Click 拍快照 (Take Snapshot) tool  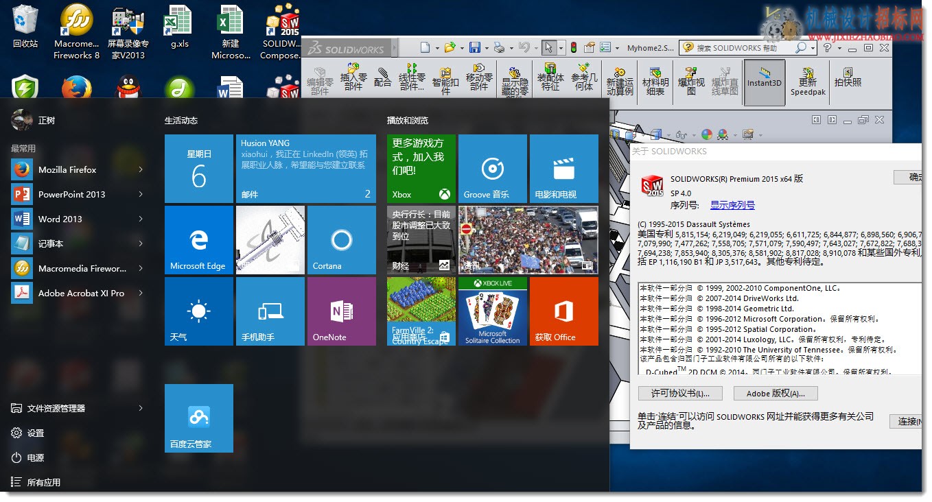tap(848, 77)
